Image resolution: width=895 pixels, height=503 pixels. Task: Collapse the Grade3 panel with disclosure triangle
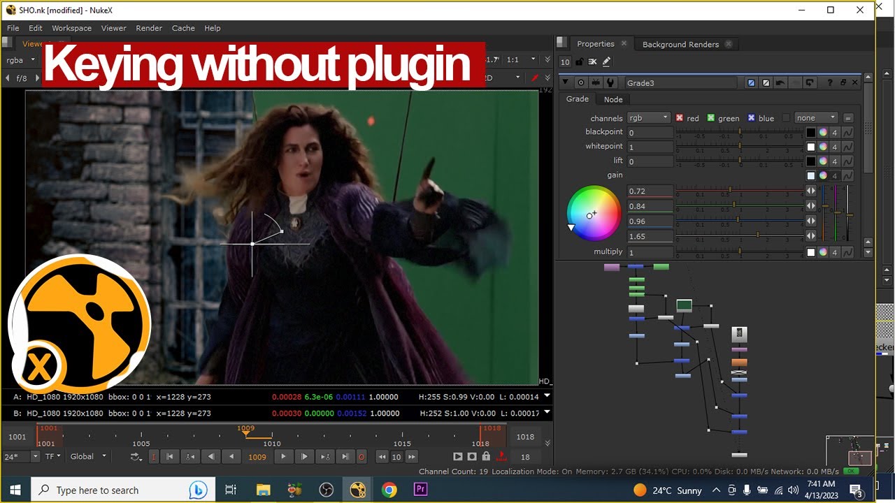coord(565,82)
